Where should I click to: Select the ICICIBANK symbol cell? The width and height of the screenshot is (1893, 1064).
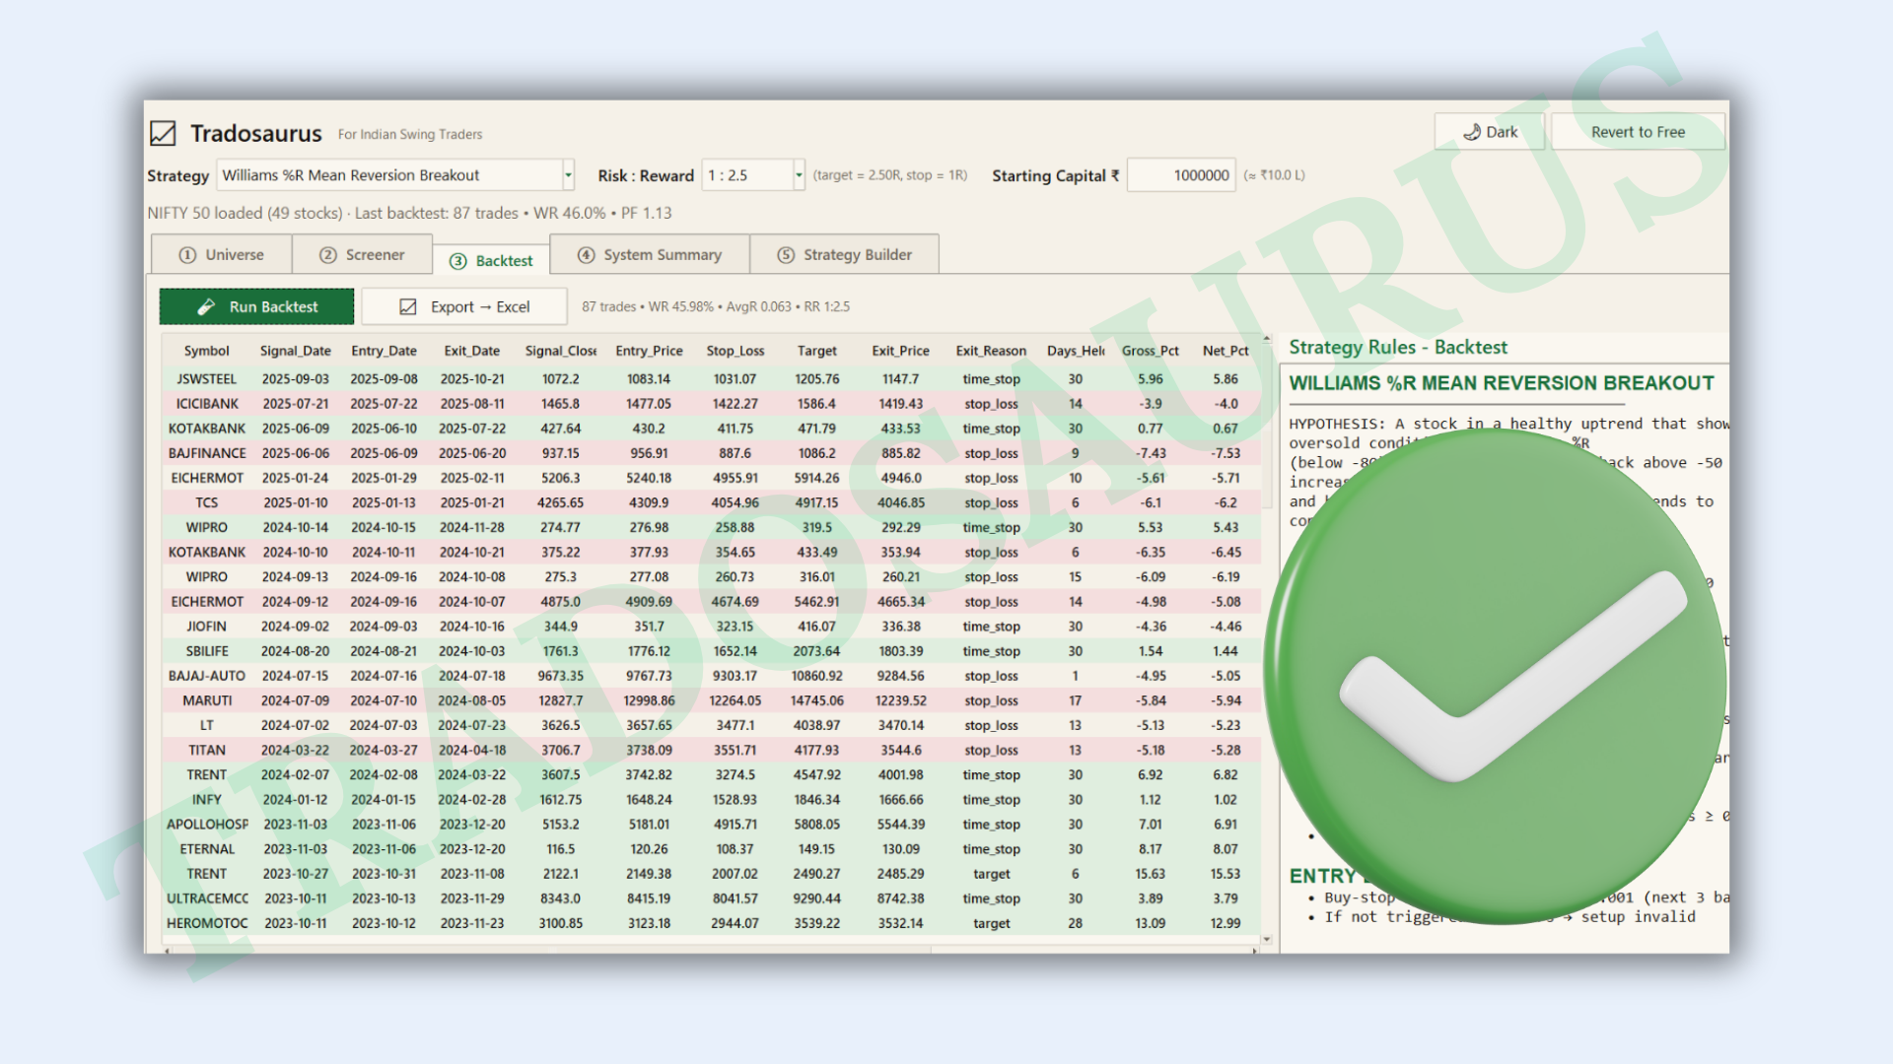click(x=207, y=404)
